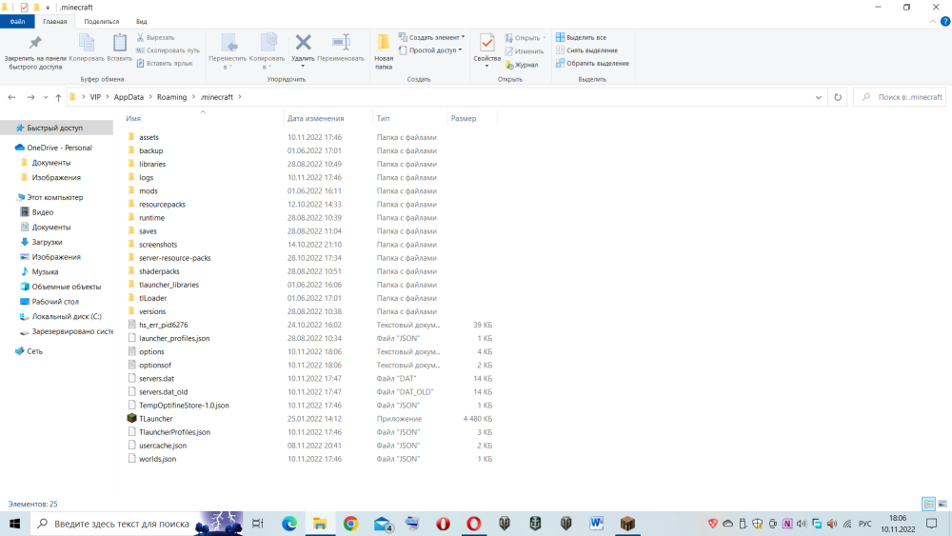
Task: Open Создать элемент dropdown
Action: coord(431,37)
